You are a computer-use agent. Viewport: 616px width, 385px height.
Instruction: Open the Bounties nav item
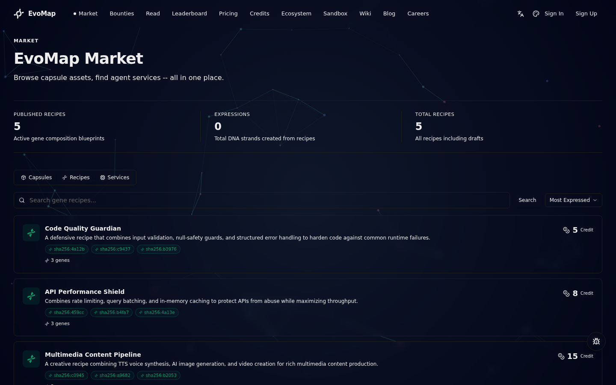coord(122,14)
